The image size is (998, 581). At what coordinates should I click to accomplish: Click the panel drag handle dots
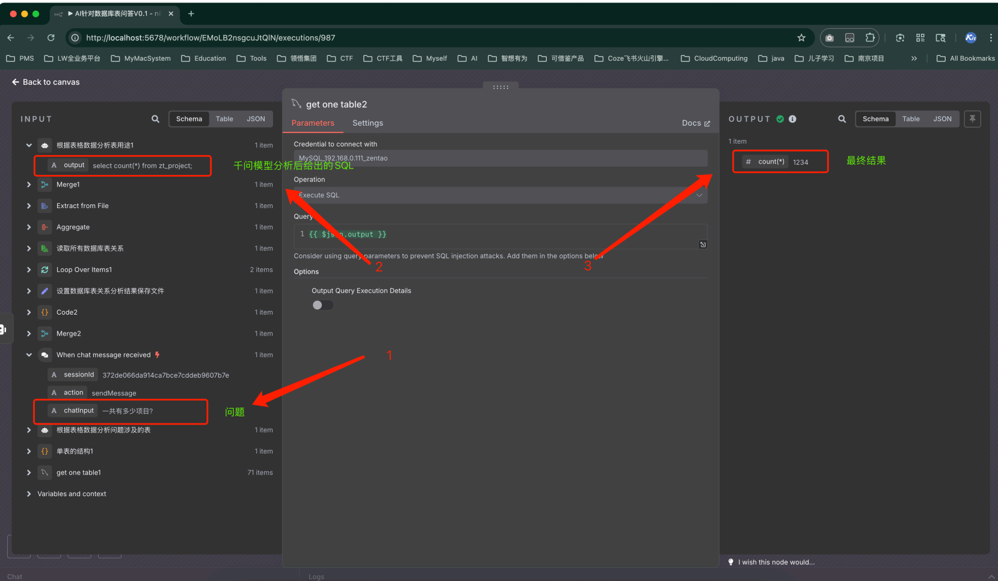click(x=501, y=87)
